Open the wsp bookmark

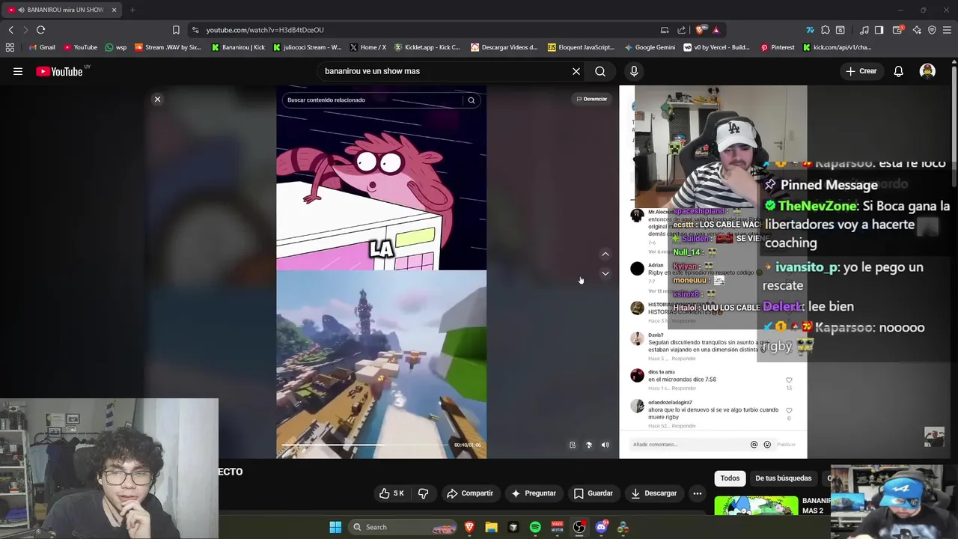(x=116, y=47)
